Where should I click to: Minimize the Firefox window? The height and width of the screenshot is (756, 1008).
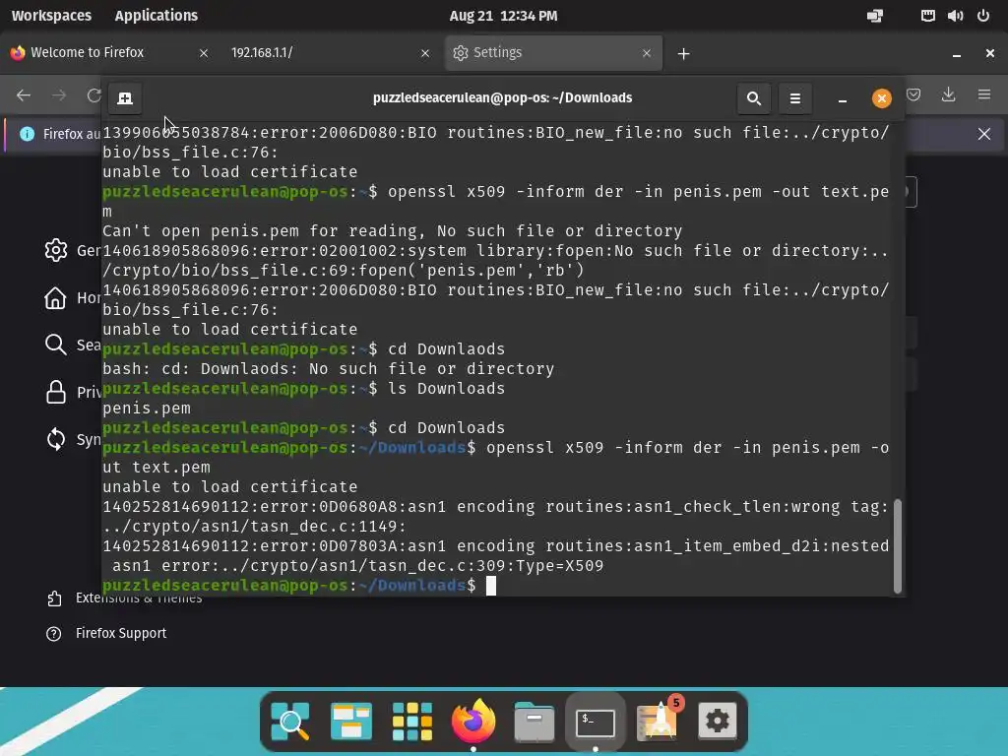[957, 54]
